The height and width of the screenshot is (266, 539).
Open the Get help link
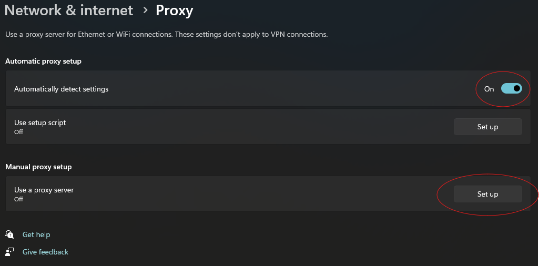(x=36, y=234)
